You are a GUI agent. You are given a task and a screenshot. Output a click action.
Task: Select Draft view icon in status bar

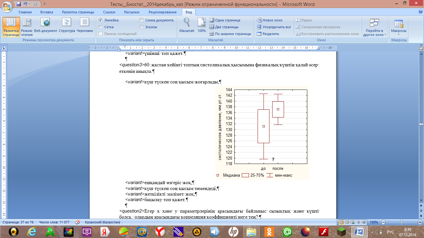(364, 222)
